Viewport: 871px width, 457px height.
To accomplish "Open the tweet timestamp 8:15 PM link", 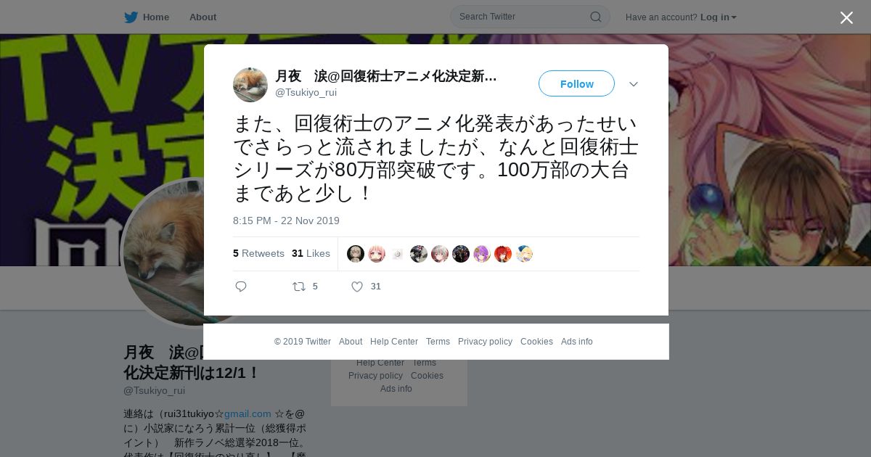I will [x=286, y=221].
